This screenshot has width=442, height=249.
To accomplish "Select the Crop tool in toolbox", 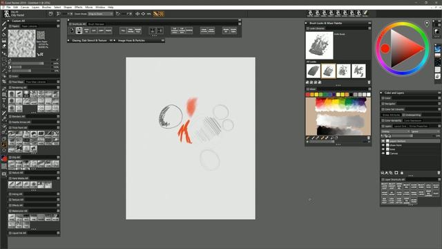I will click(4, 82).
